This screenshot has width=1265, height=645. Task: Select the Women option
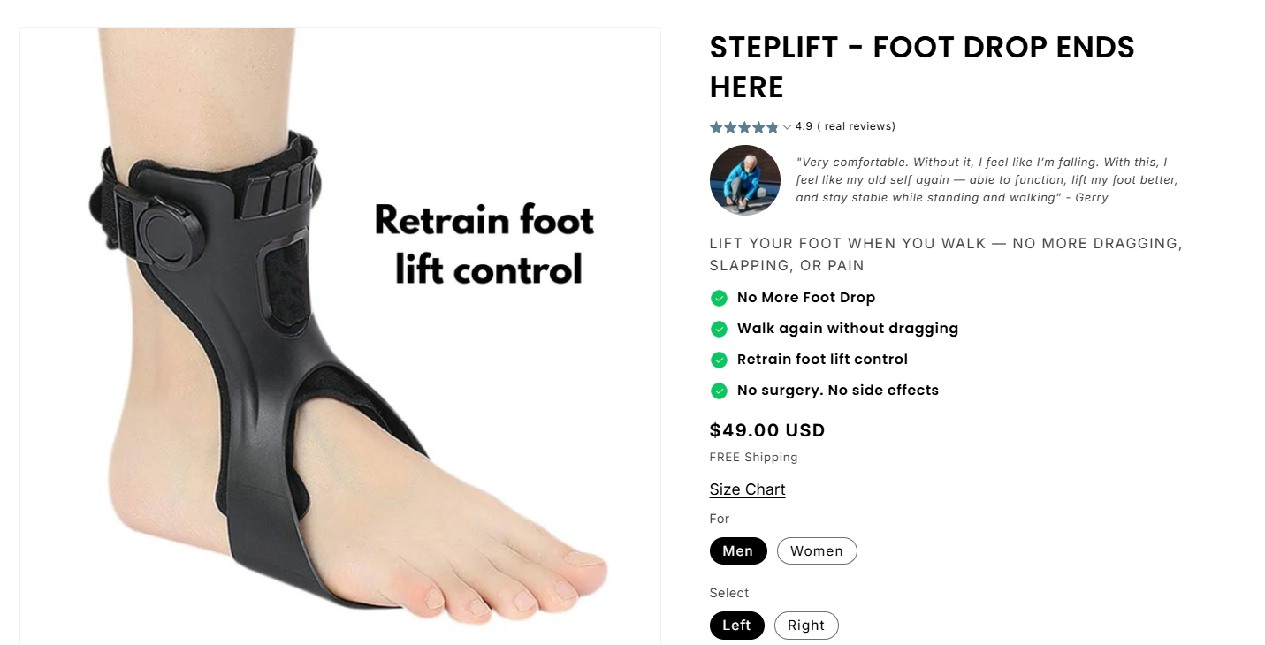tap(817, 551)
